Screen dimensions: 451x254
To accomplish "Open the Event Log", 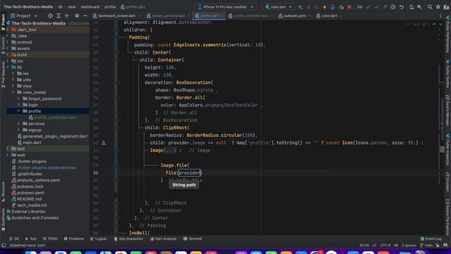I will 431,238.
